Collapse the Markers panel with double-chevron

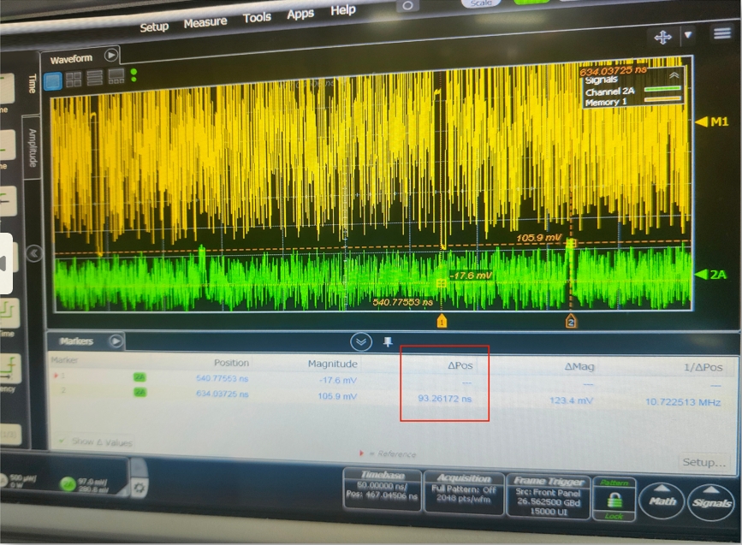[362, 342]
